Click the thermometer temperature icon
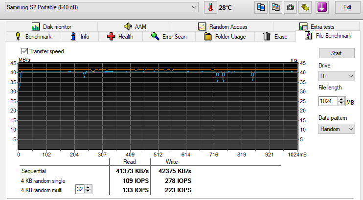The image size is (363, 200). click(210, 7)
